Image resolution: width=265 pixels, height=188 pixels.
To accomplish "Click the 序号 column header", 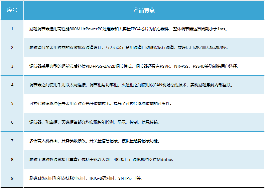I will click(12, 10).
